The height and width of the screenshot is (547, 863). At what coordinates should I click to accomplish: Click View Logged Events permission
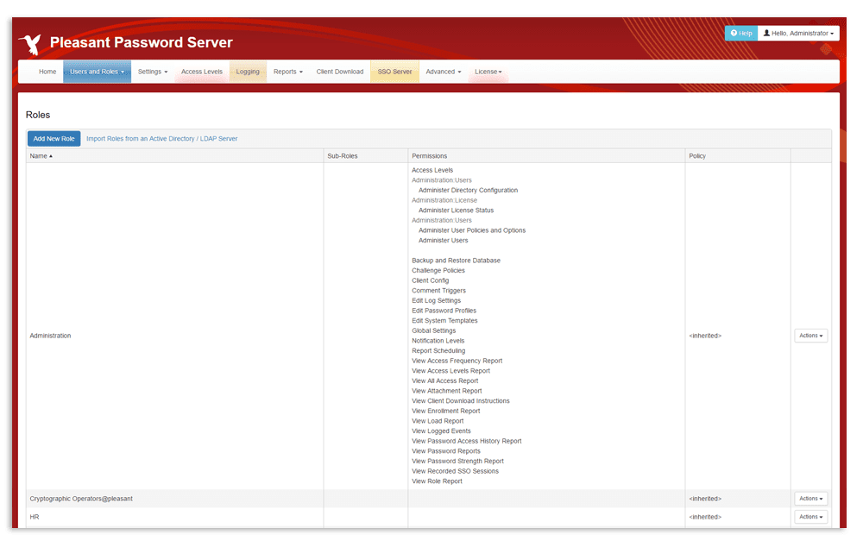[441, 431]
